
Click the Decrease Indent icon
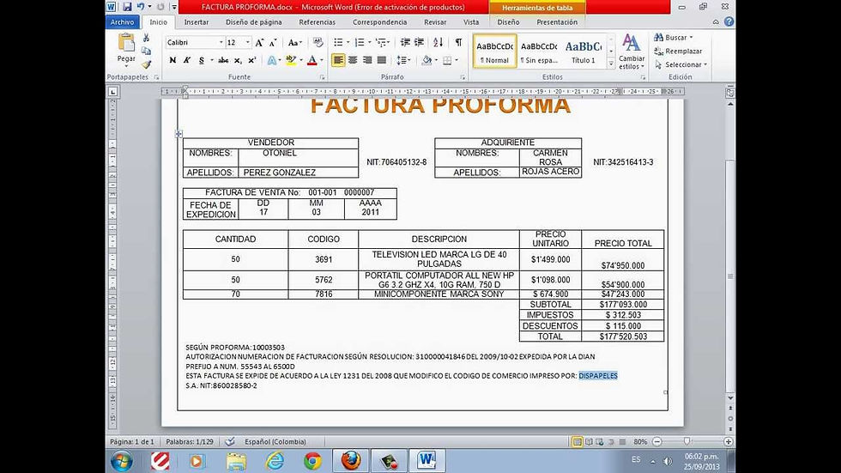click(x=405, y=42)
